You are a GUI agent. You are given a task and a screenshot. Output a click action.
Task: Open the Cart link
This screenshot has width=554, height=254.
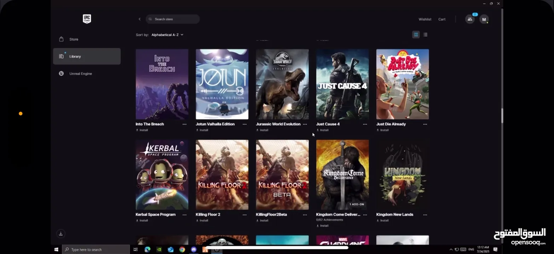click(442, 19)
